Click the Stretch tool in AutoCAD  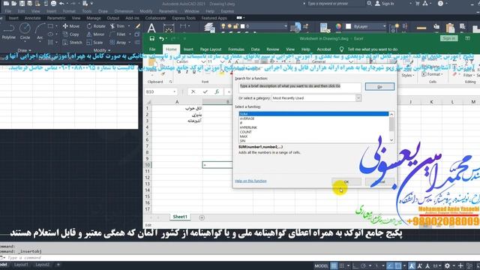[73, 43]
